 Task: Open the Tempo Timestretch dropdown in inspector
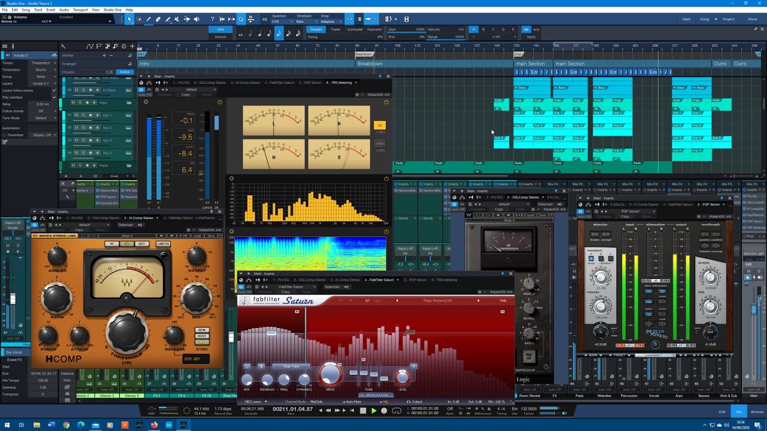pyautogui.click(x=41, y=63)
